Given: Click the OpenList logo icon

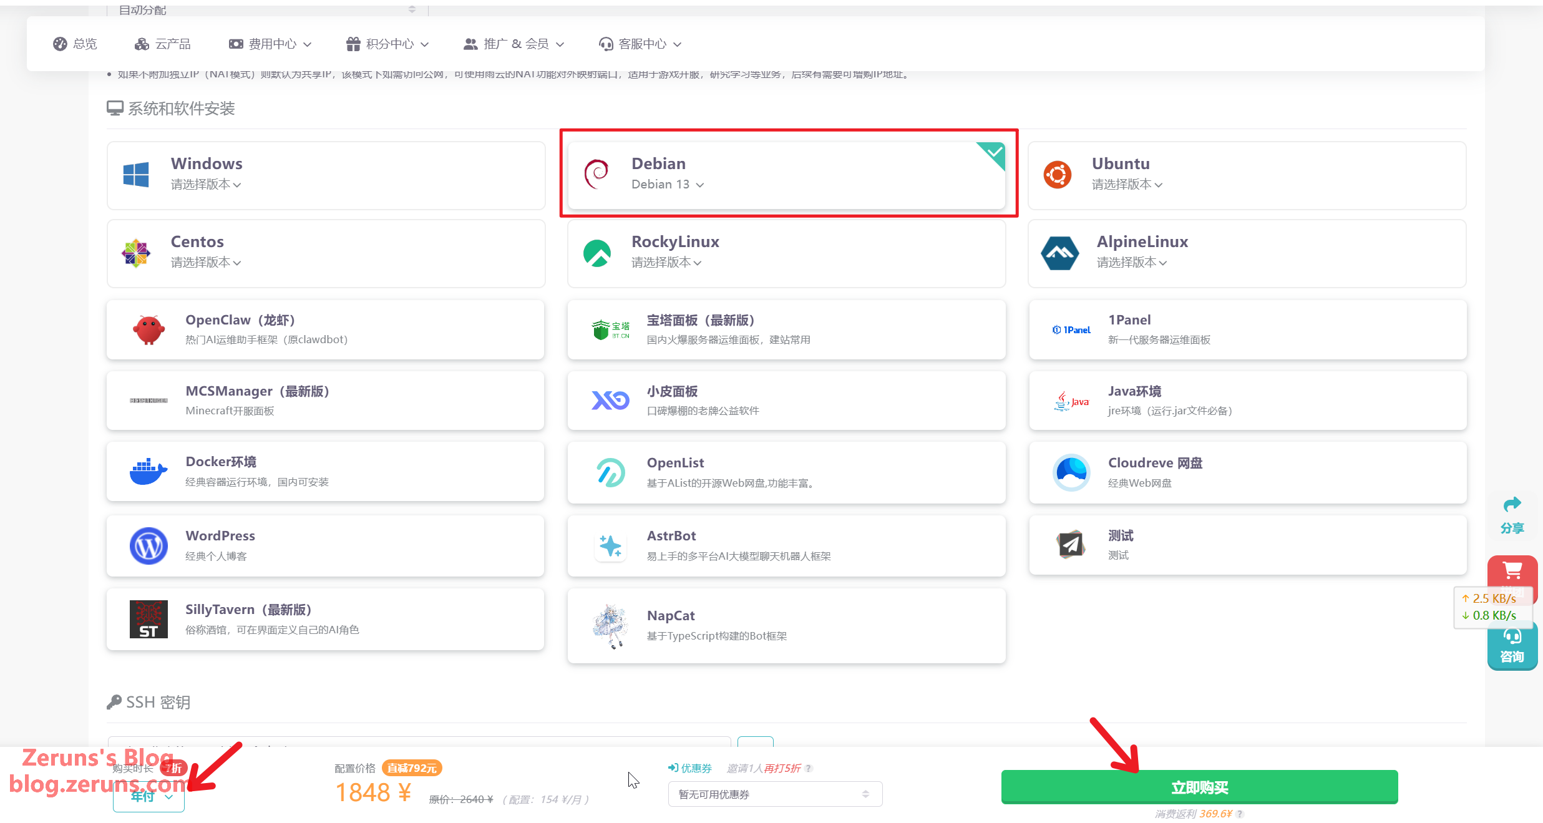Looking at the screenshot, I should [x=611, y=472].
